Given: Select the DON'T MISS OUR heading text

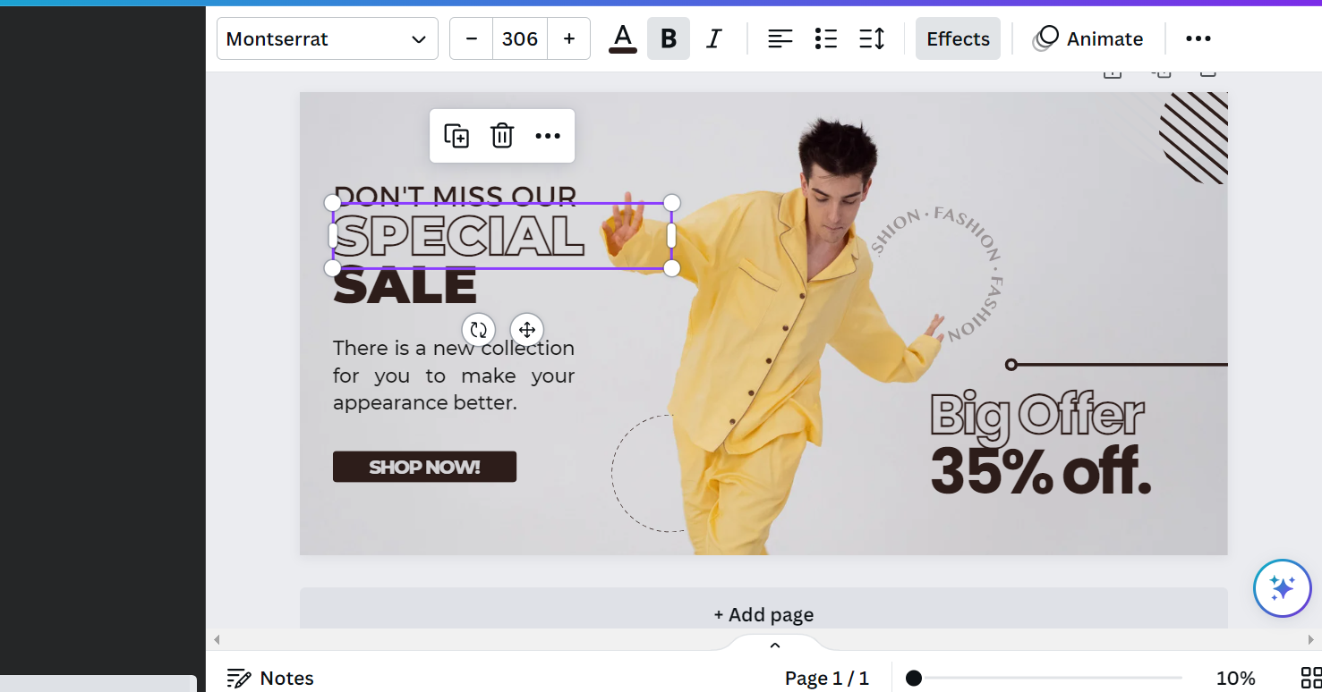Looking at the screenshot, I should 455,194.
